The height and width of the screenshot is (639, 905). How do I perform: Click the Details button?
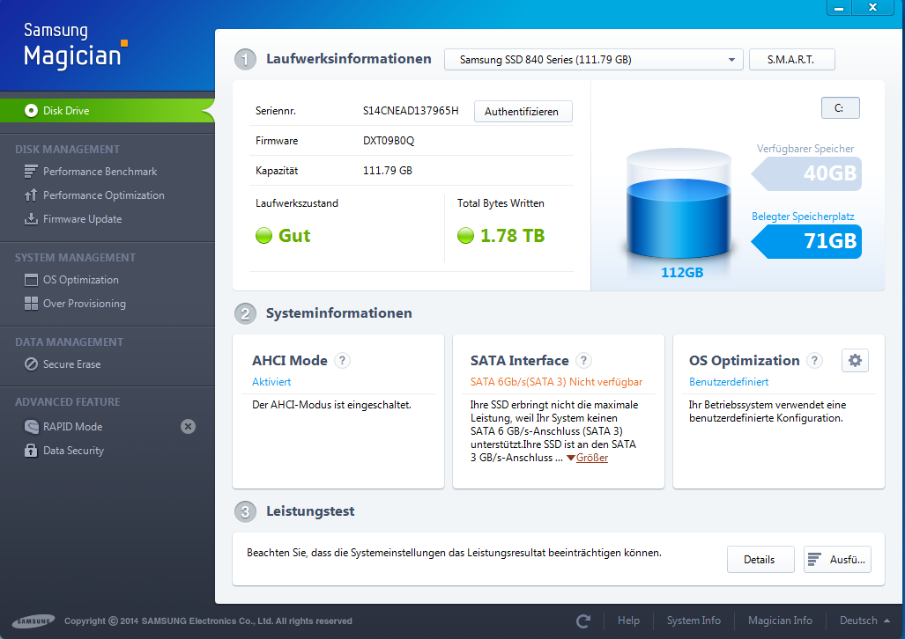tap(760, 560)
